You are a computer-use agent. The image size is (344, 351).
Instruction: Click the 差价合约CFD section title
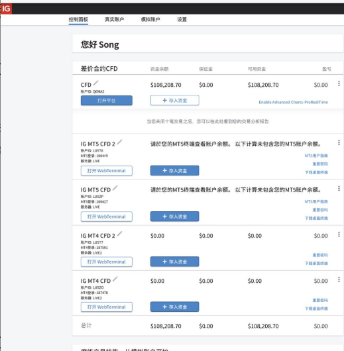point(99,69)
